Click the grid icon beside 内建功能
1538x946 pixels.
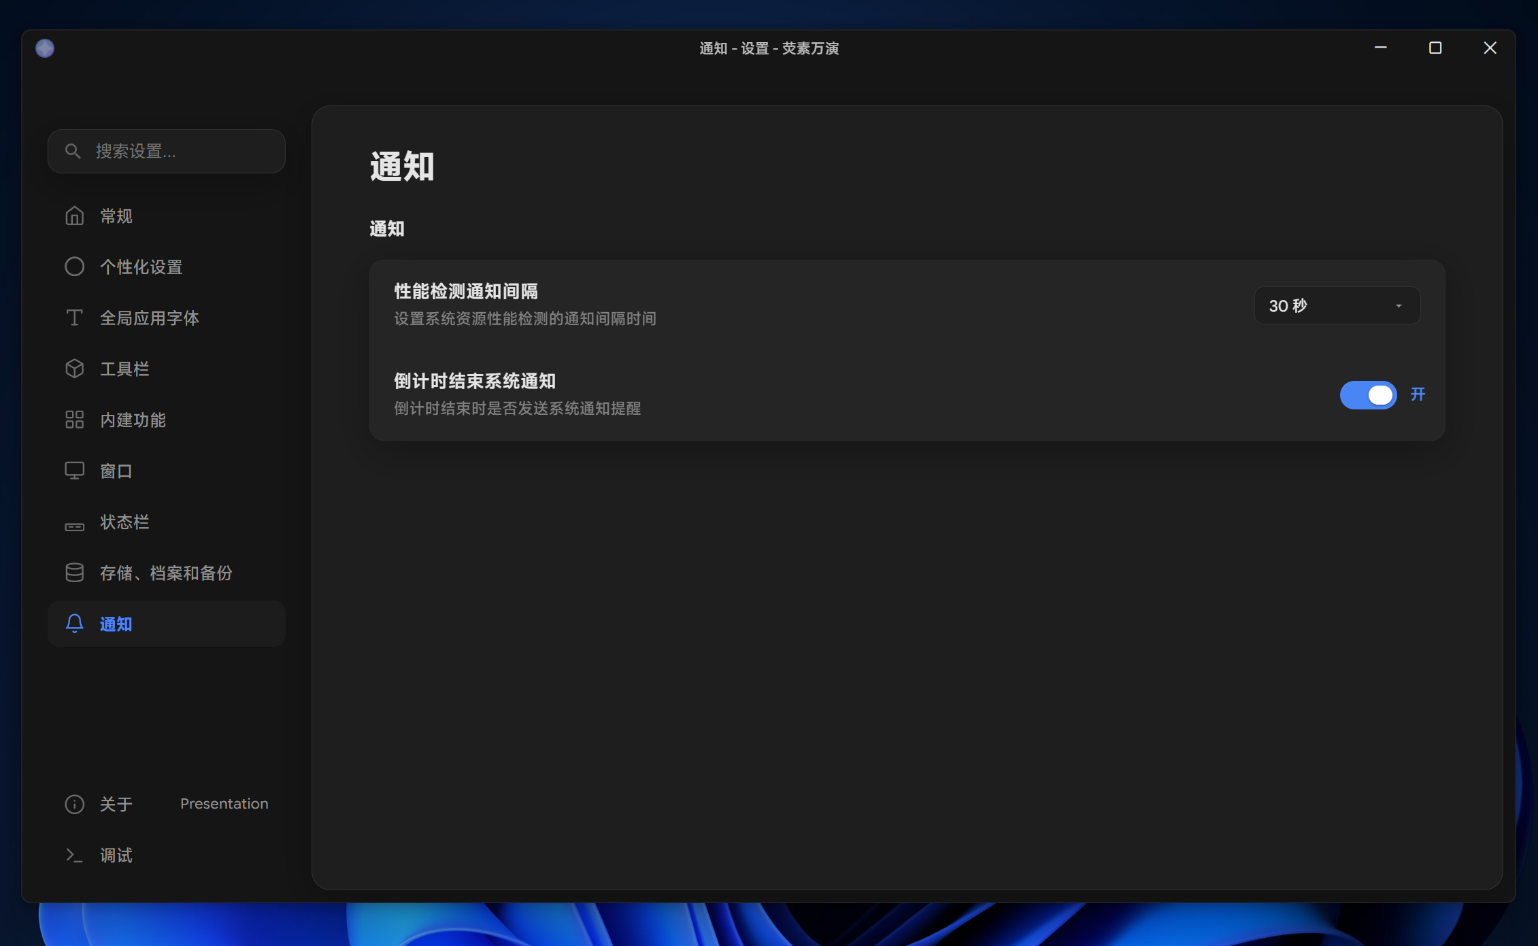(74, 420)
